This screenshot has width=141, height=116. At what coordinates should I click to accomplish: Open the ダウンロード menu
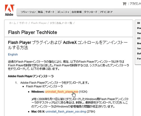tap(91, 12)
